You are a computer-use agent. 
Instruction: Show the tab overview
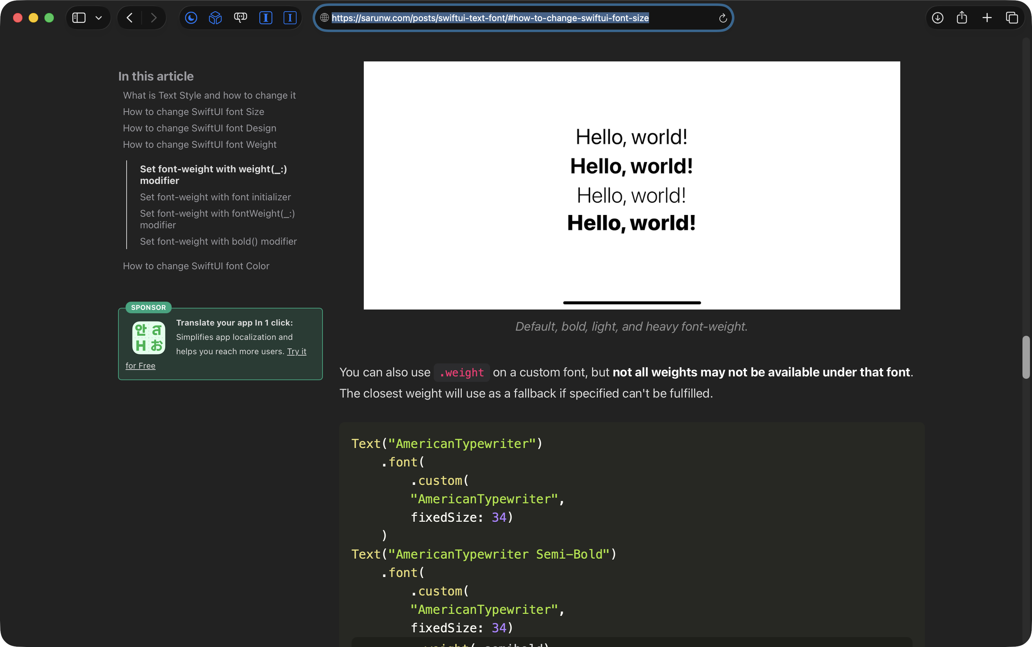pos(1012,17)
